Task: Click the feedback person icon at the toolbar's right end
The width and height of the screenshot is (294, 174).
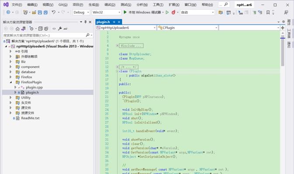Action: [286, 12]
